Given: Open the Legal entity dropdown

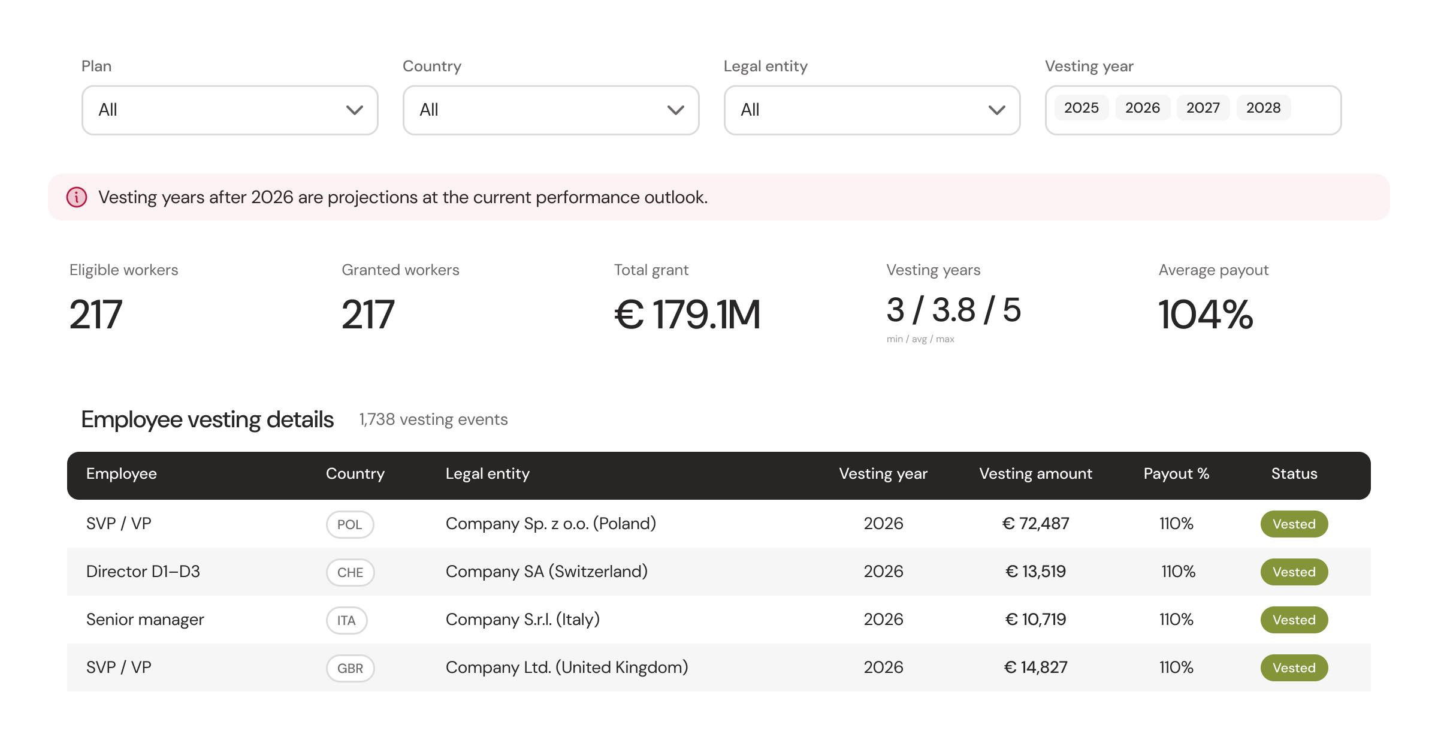Looking at the screenshot, I should 872,110.
